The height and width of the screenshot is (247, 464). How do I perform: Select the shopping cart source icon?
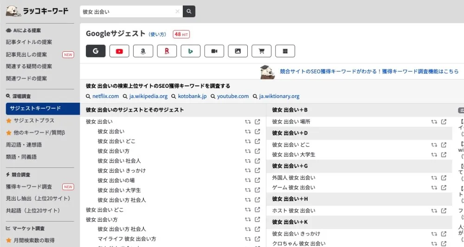(261, 51)
